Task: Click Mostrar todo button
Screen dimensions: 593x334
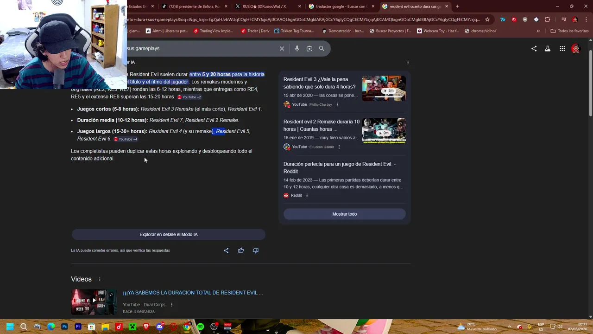Action: (x=344, y=214)
